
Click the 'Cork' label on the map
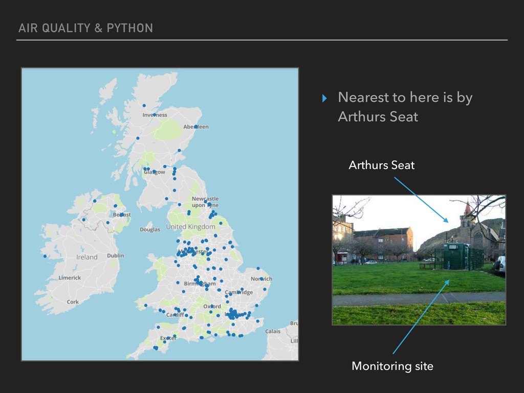point(73,302)
